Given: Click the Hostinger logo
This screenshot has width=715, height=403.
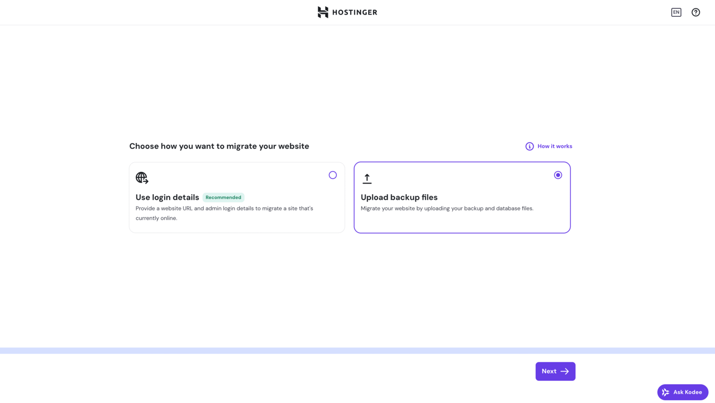Looking at the screenshot, I should coord(347,12).
